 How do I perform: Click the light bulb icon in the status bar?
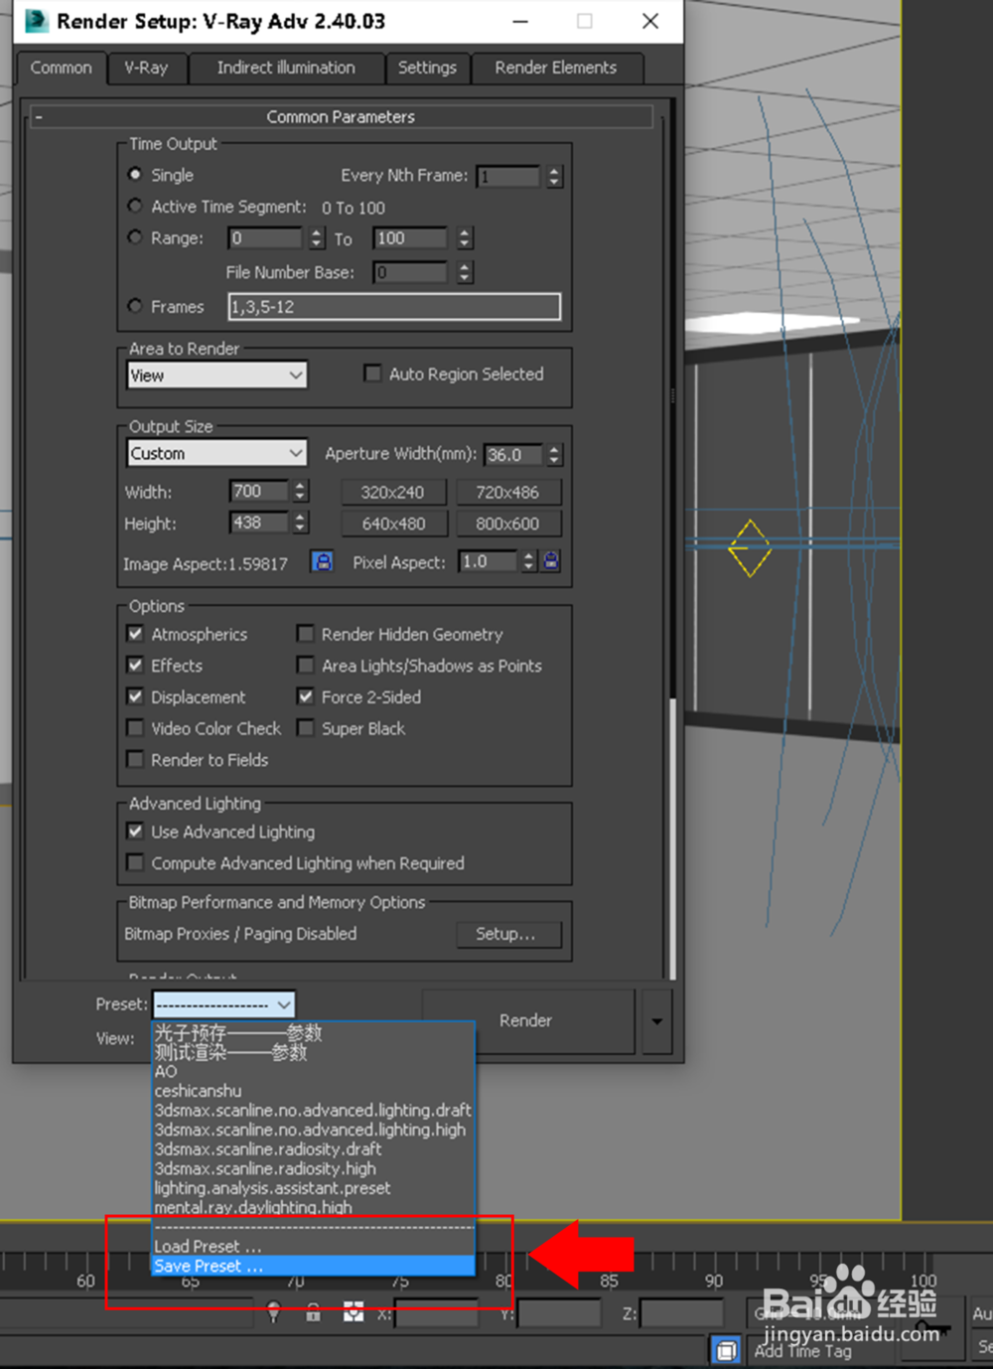pyautogui.click(x=274, y=1312)
